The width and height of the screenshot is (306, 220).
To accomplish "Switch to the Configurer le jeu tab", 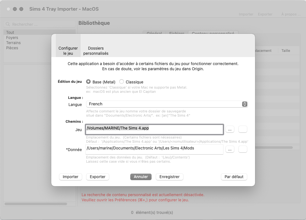I will pos(68,46).
